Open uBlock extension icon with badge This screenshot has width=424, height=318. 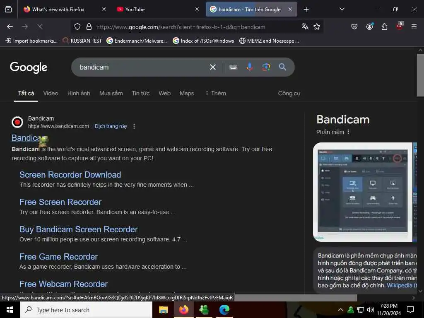(400, 26)
